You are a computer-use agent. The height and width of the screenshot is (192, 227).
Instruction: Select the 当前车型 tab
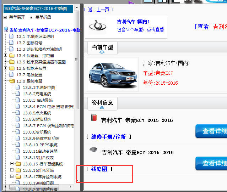(102, 48)
